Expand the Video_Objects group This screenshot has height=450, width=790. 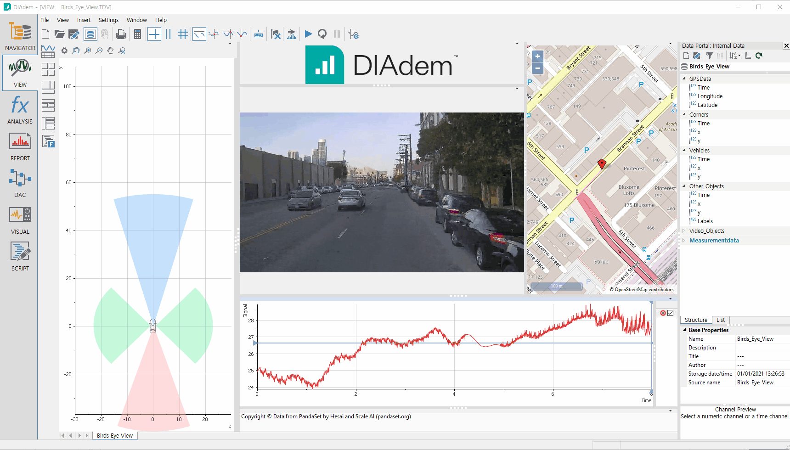coord(684,231)
